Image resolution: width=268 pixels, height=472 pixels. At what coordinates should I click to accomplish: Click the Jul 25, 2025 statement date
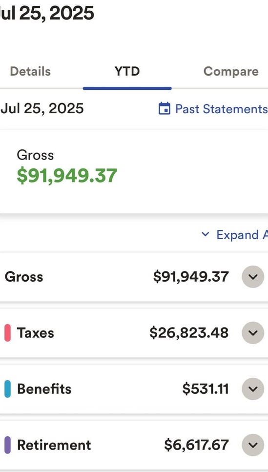pyautogui.click(x=42, y=108)
